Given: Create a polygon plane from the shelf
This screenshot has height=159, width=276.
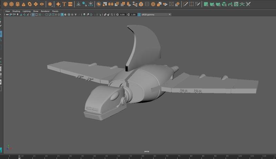Looking at the screenshot, I should (36, 4).
